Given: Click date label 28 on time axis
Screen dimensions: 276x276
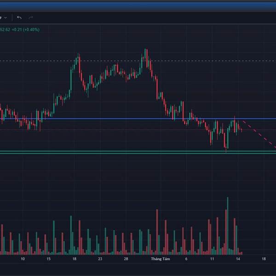Looking at the screenshot, I should point(126,259).
